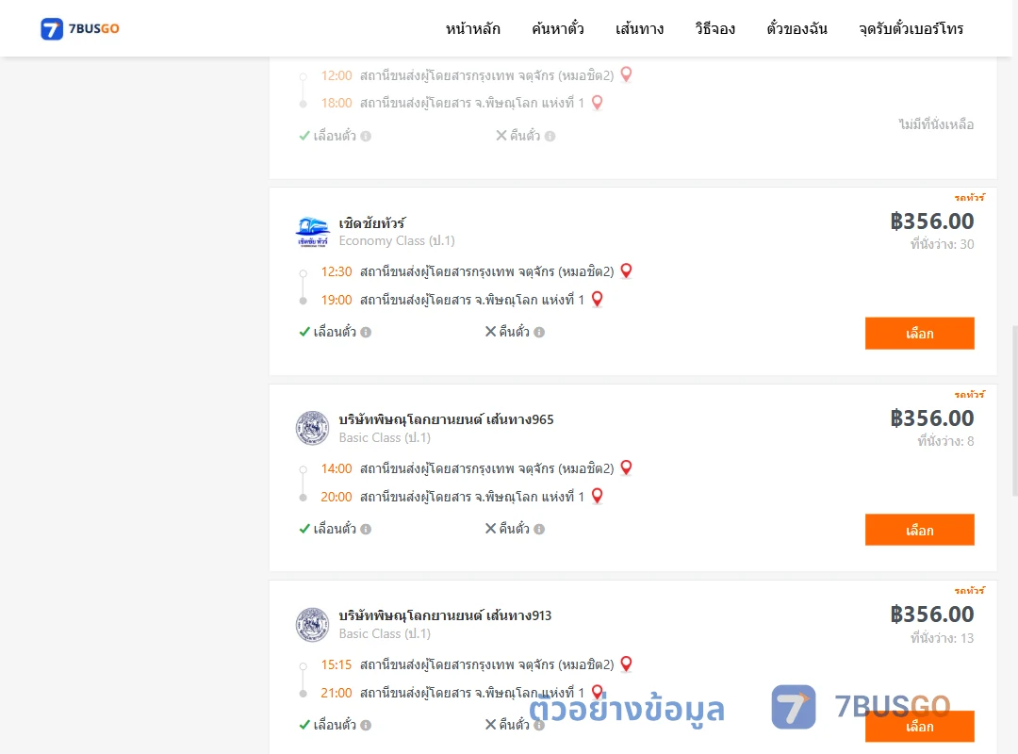Click ฿356.00 price on เชิดชัยทัวร์ card
The width and height of the screenshot is (1018, 754).
point(931,221)
